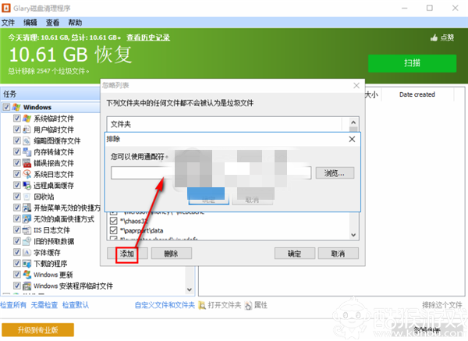This screenshot has width=468, height=341.
Task: Click the Glary app logo icon
Action: coord(6,8)
